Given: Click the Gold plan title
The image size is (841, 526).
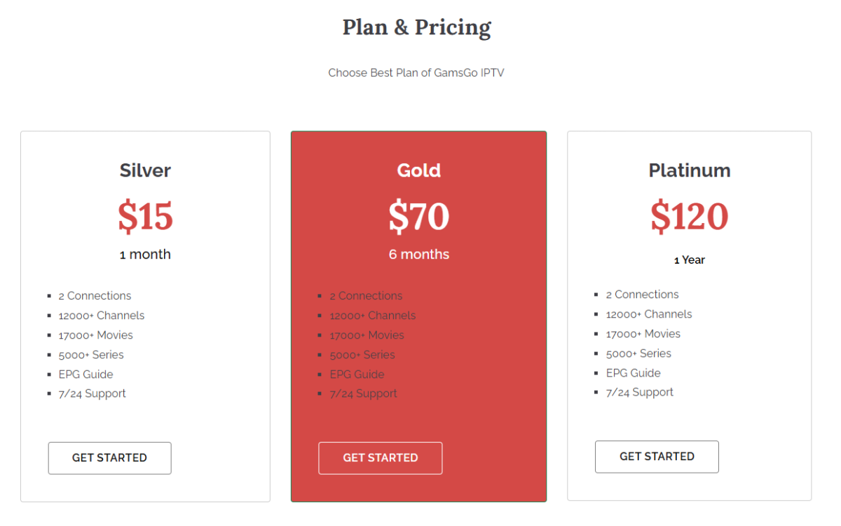Looking at the screenshot, I should point(418,170).
